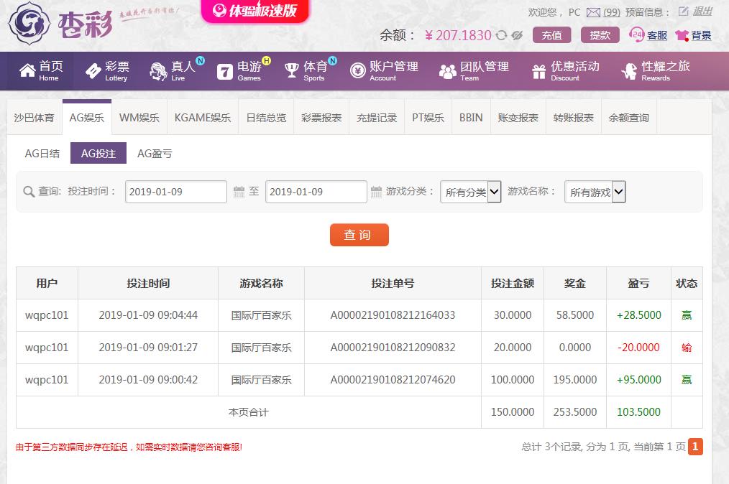Open 24-hour customer service icon
Image resolution: width=729 pixels, height=484 pixels.
tap(636, 34)
